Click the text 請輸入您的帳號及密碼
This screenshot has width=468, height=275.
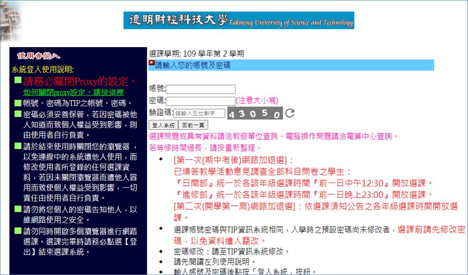point(193,65)
